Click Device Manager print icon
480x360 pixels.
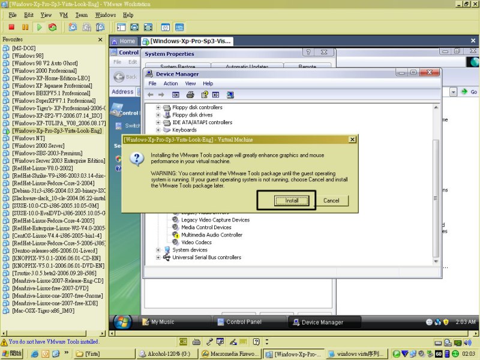pos(190,95)
